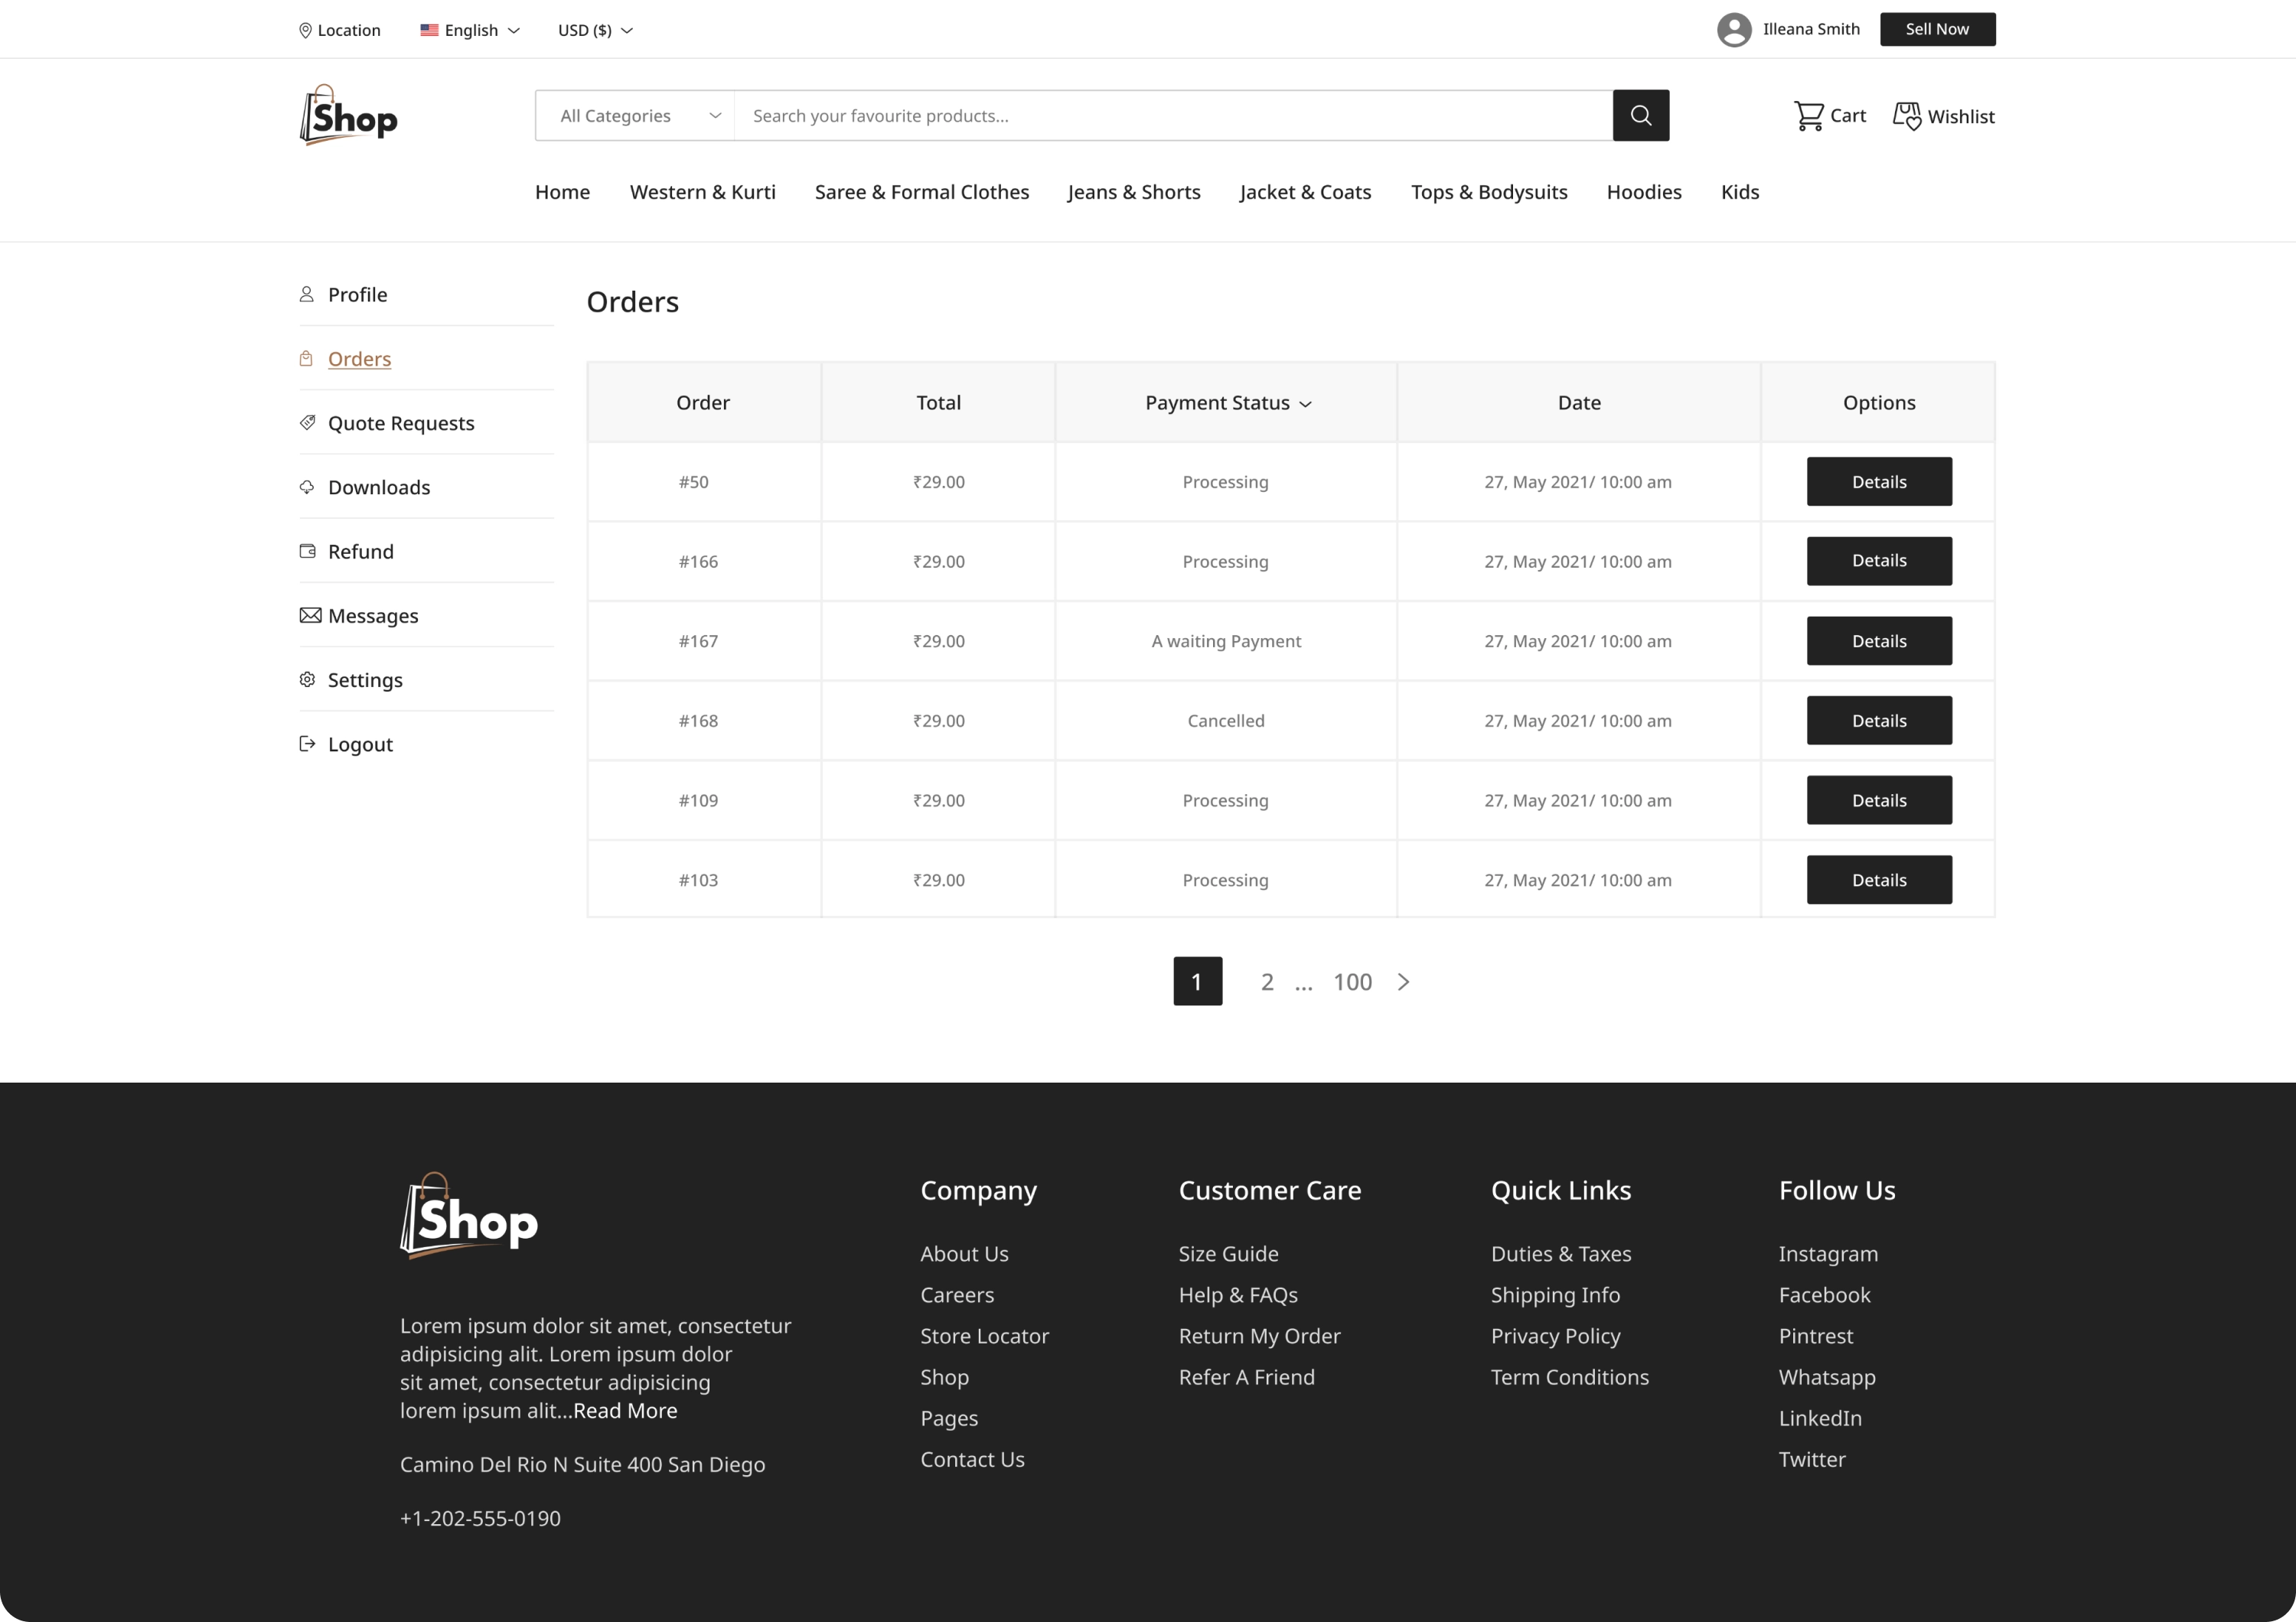The image size is (2296, 1622).
Task: Open the USD ($) currency dropdown
Action: click(x=595, y=30)
